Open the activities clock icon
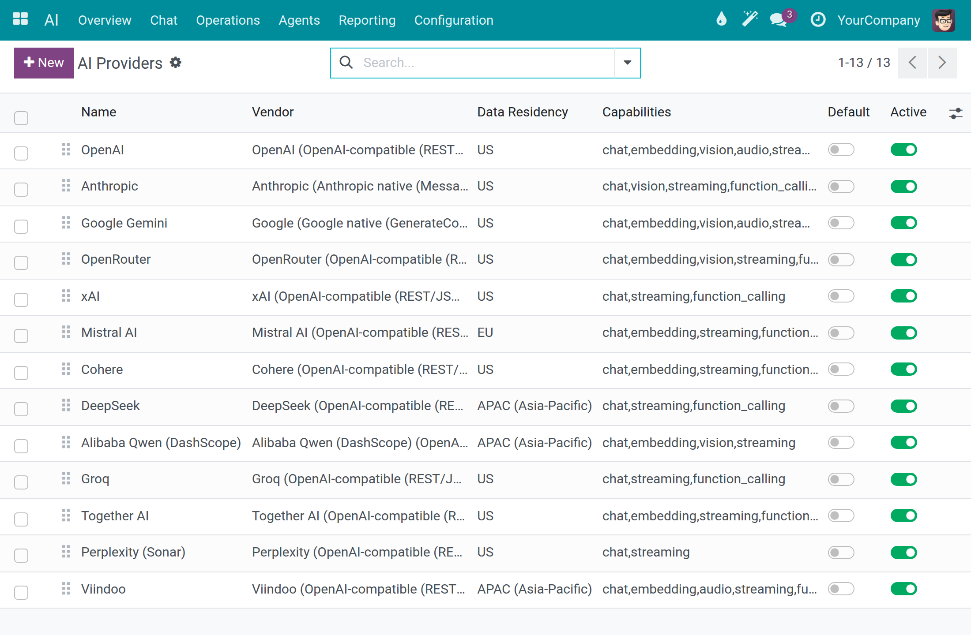The width and height of the screenshot is (971, 635). click(x=818, y=20)
